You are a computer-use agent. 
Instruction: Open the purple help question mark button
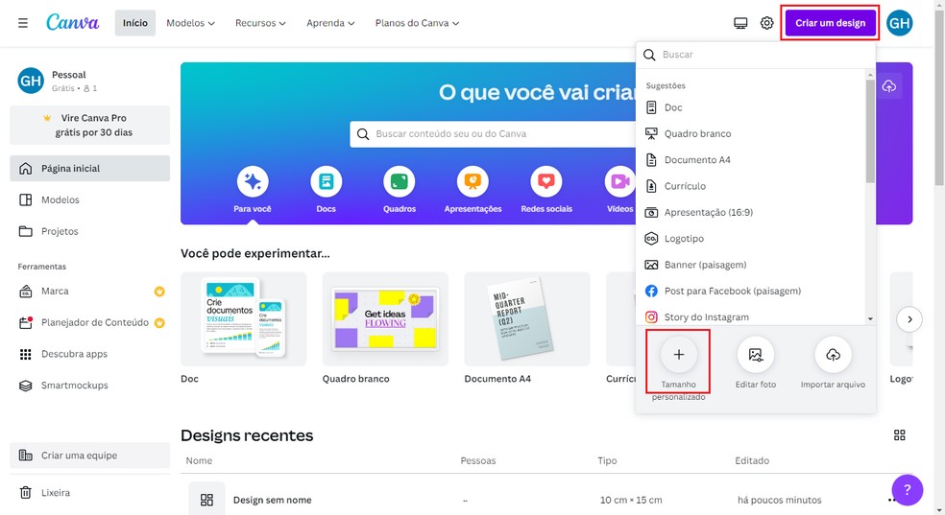point(907,490)
